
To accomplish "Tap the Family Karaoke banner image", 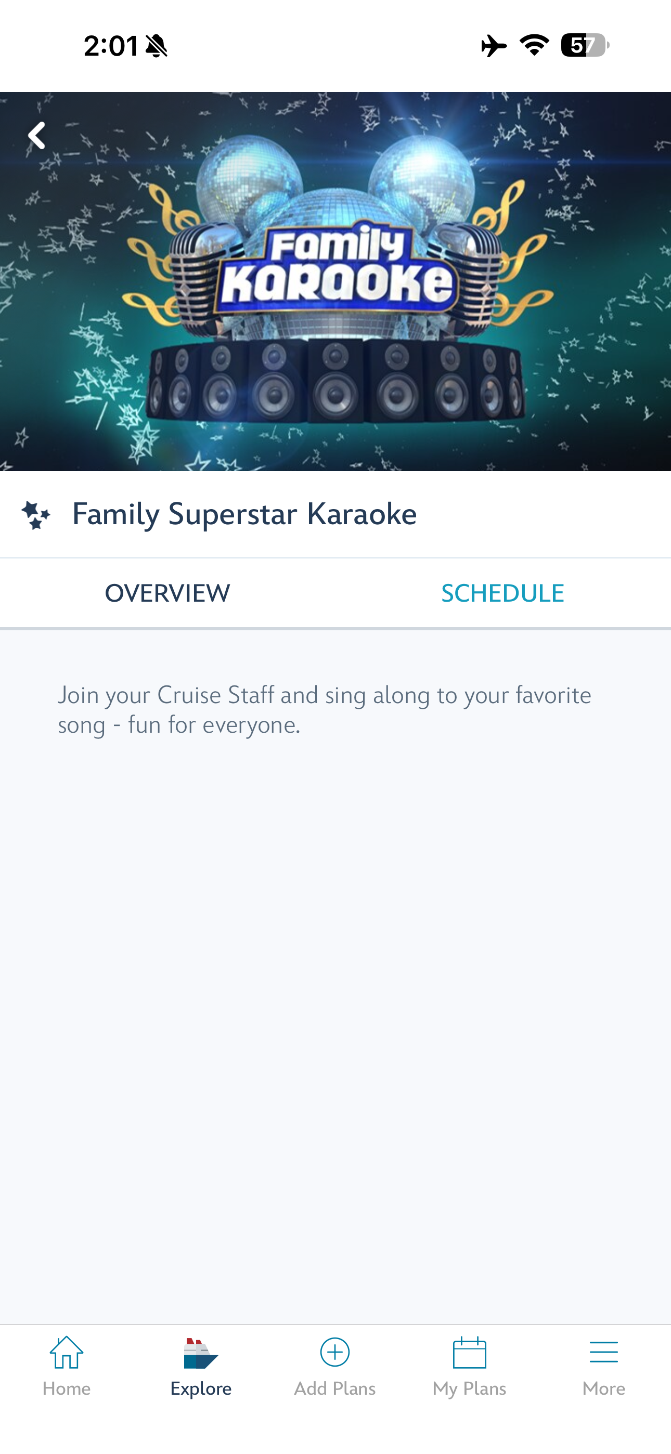I will tap(335, 281).
